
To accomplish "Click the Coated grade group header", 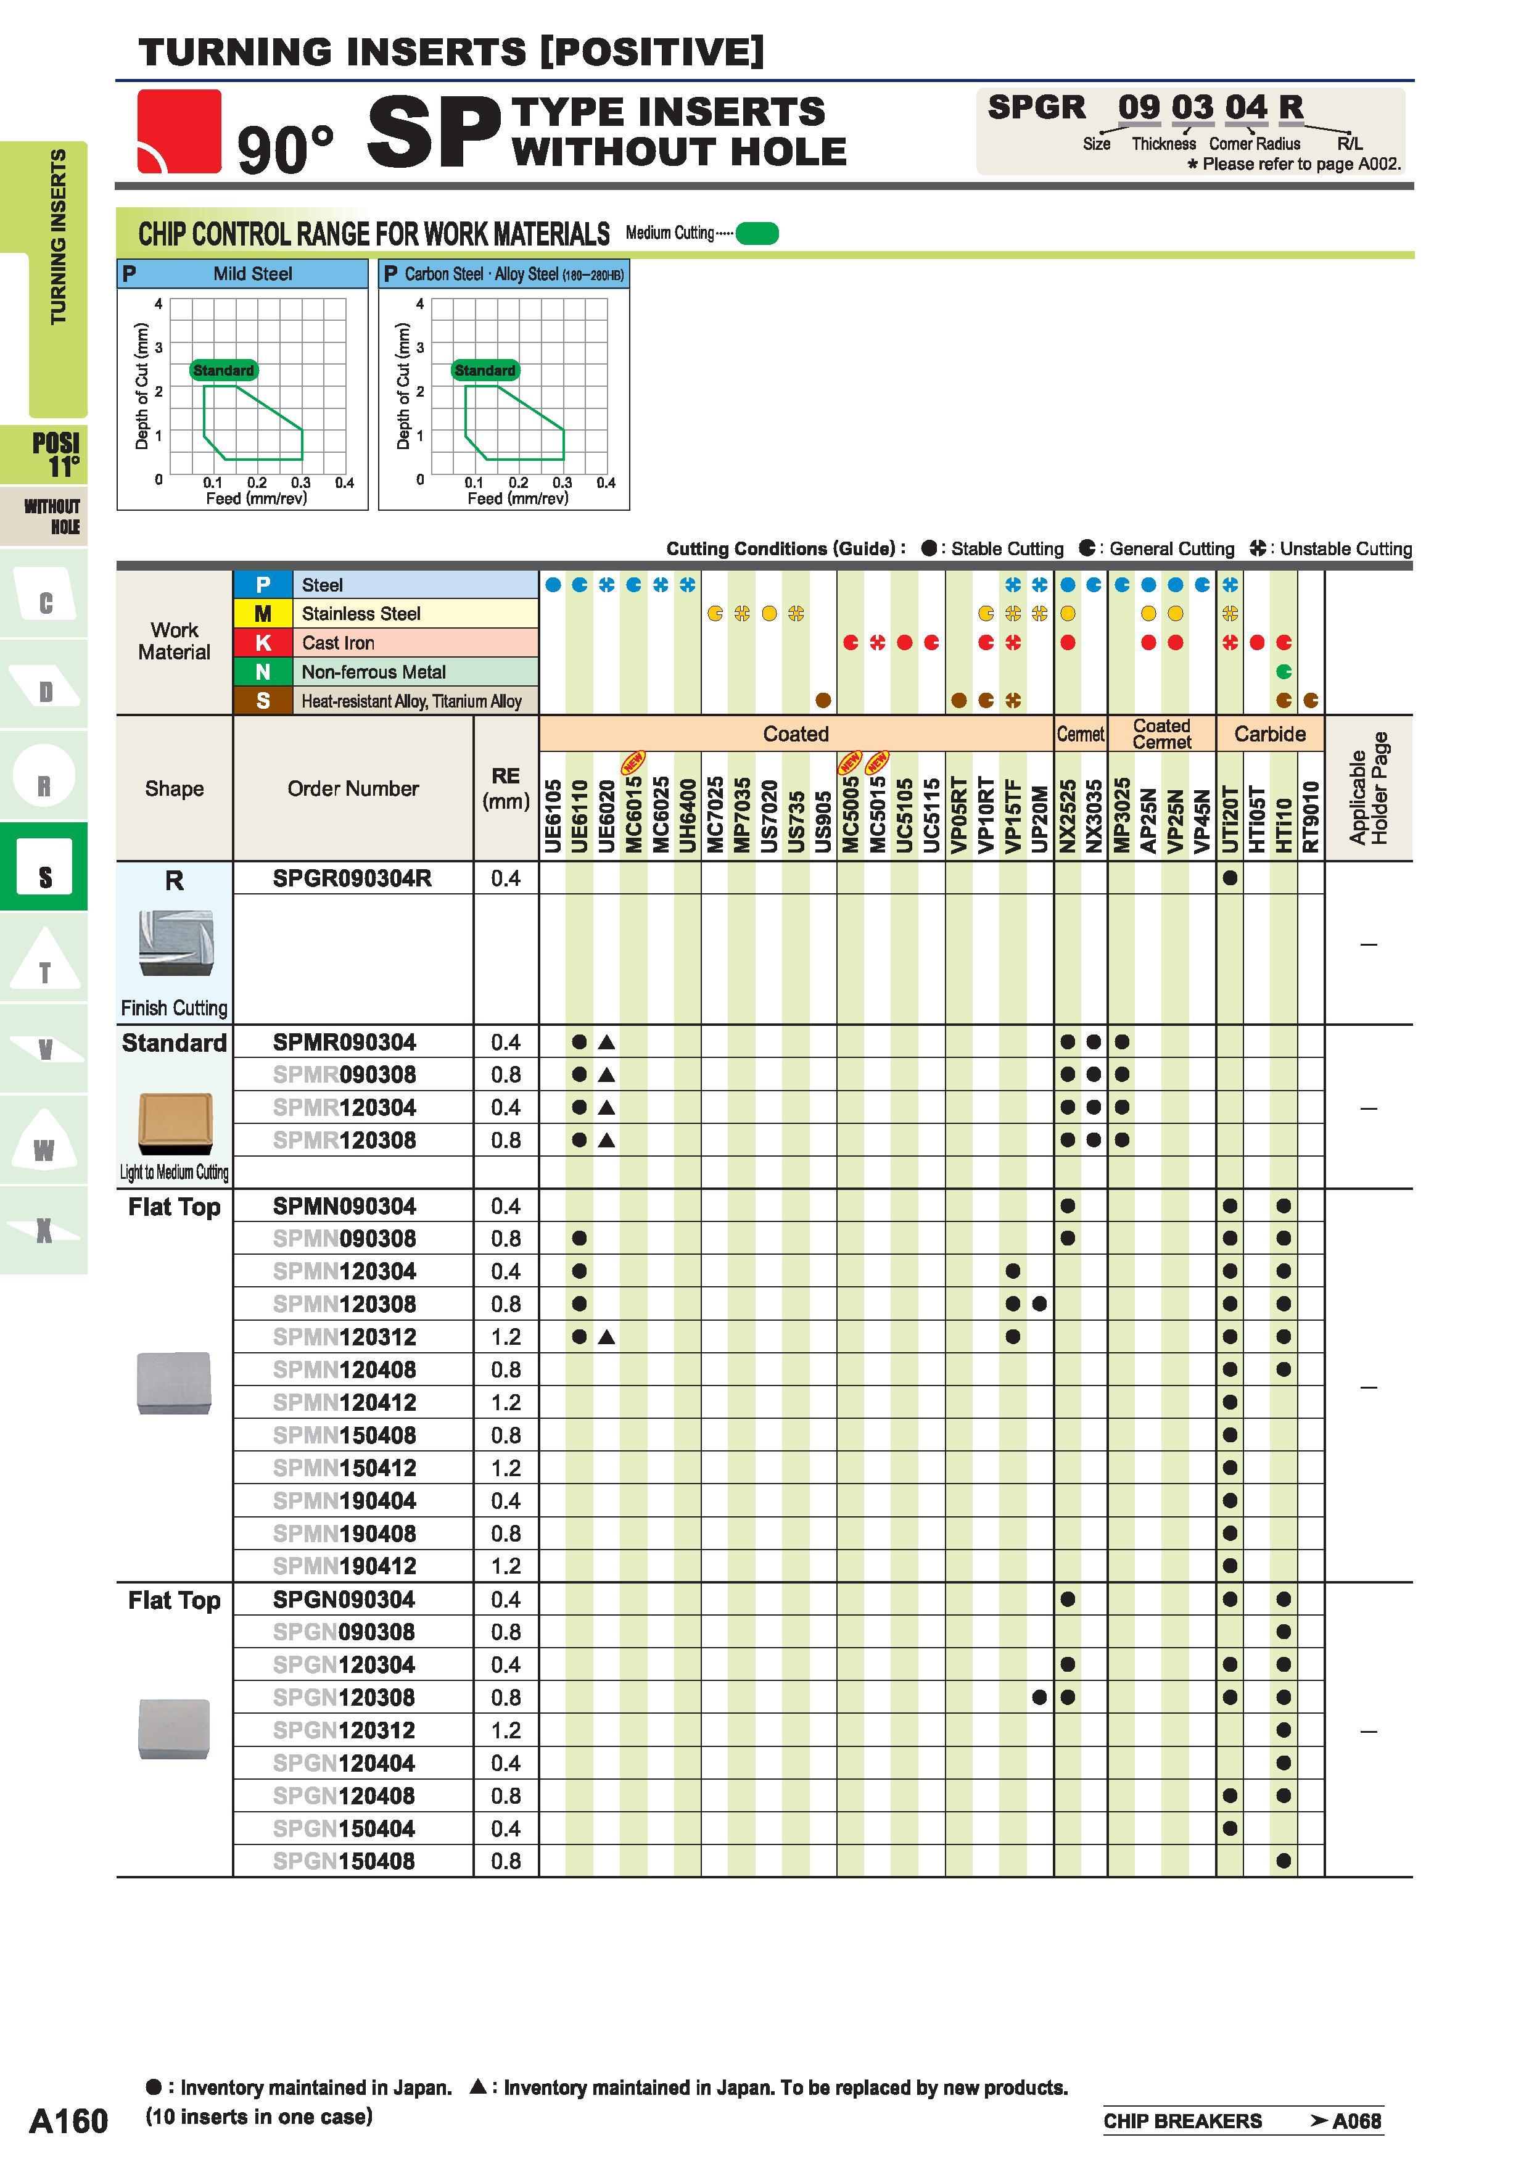I will point(796,733).
